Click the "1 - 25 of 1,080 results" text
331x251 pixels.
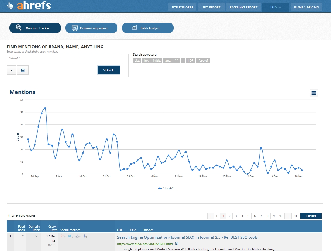[x=22, y=216]
